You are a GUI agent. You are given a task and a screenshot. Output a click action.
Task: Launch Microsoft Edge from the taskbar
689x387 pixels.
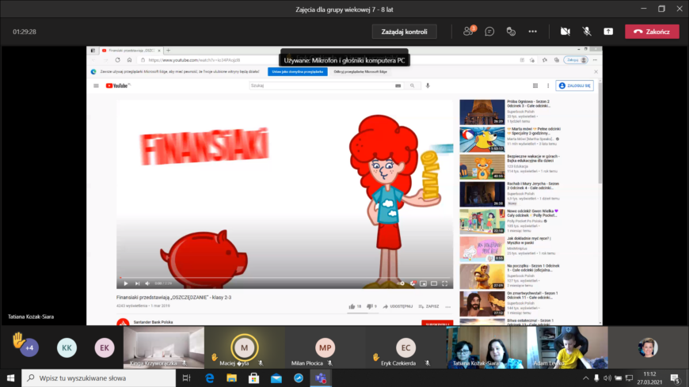coord(210,378)
